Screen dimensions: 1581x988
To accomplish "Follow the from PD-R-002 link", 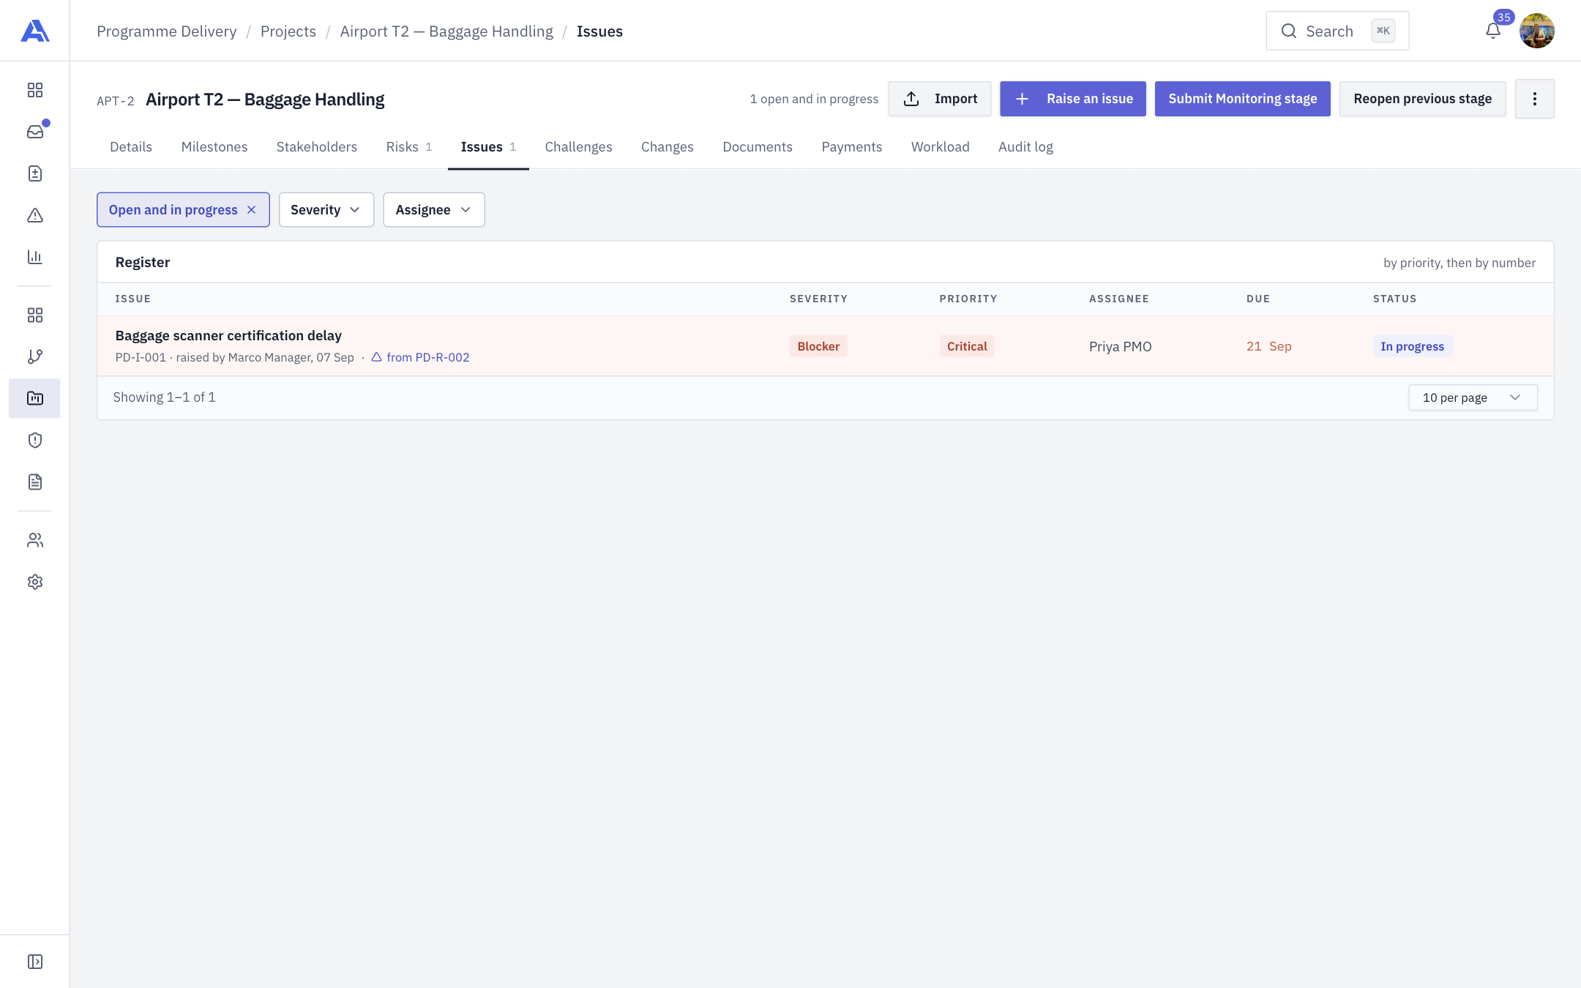I will pos(420,357).
